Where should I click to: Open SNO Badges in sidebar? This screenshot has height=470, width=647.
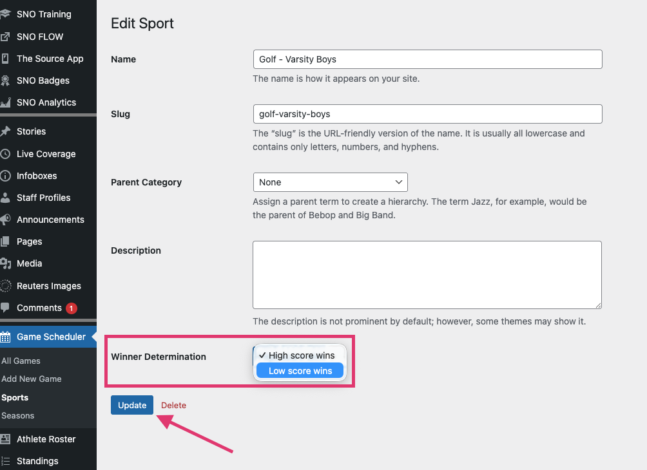tap(43, 80)
